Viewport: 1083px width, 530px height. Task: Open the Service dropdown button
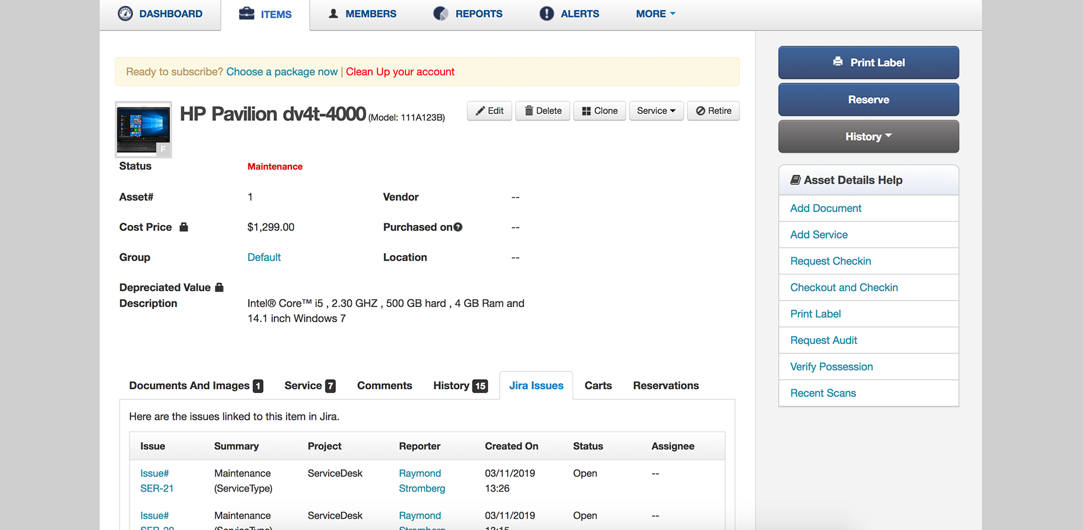[x=656, y=111]
